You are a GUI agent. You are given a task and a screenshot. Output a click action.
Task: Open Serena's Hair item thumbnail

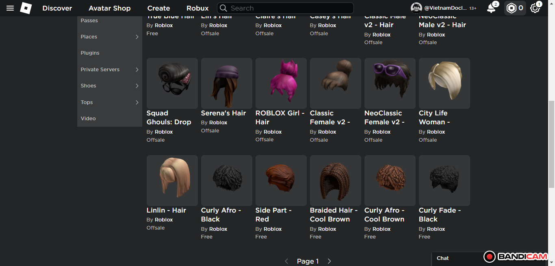[227, 83]
